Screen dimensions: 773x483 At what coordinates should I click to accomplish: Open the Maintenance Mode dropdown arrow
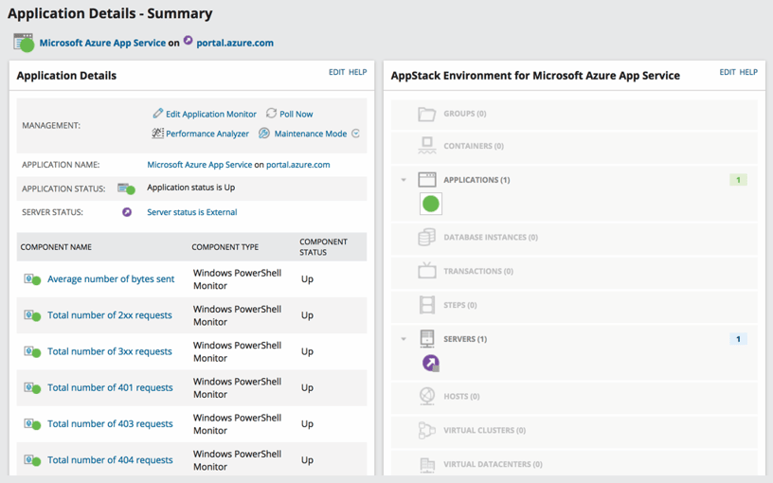(356, 134)
